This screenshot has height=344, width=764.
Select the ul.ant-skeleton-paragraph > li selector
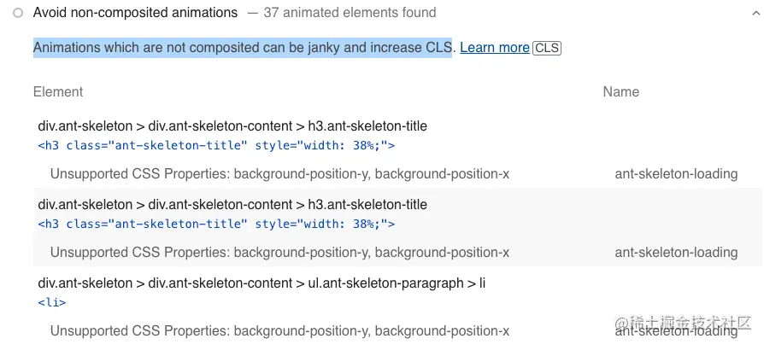(x=262, y=283)
